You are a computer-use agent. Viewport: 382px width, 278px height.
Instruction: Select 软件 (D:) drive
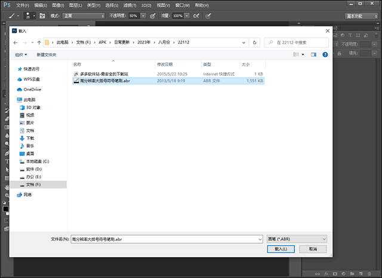coord(34,169)
